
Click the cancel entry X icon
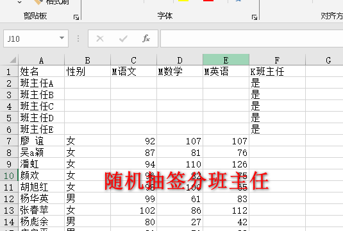pos(100,38)
